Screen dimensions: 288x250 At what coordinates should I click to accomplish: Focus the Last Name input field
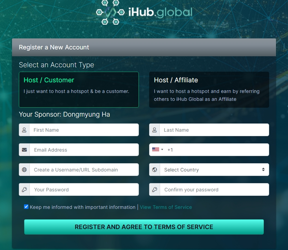[x=214, y=130]
